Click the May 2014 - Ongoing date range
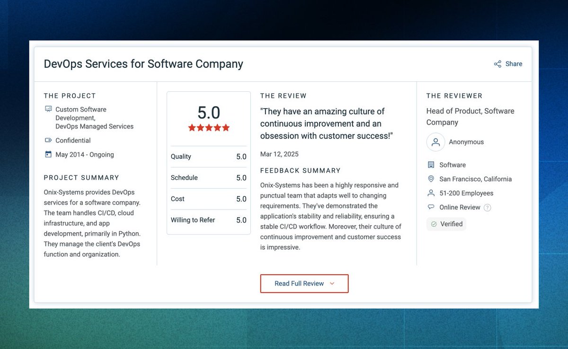Screen dimensions: 568x349 [x=85, y=155]
